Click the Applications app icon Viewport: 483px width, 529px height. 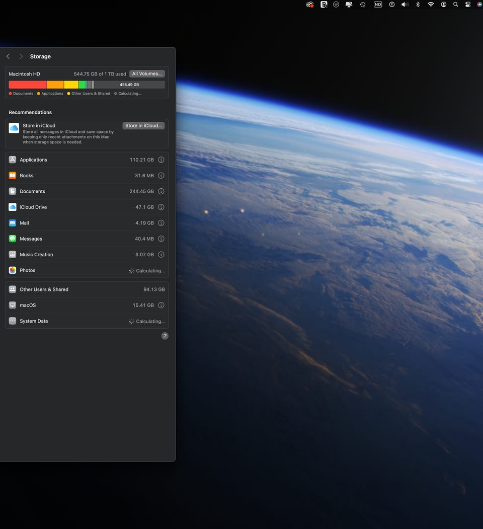click(13, 160)
